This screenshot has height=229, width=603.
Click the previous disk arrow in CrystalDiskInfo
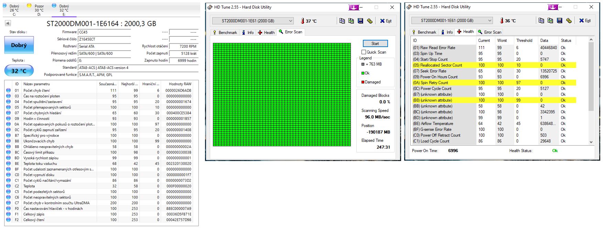(8, 23)
